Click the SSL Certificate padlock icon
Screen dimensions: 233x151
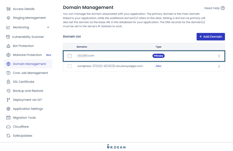point(8,82)
